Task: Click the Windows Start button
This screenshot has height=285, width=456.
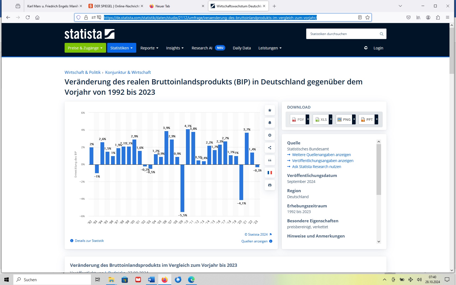Action: pos(7,280)
